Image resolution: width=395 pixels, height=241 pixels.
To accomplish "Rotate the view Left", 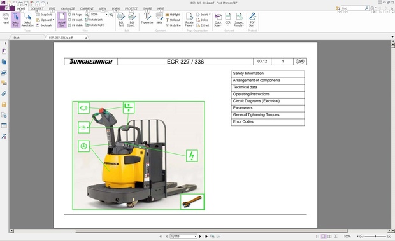I will pyautogui.click(x=94, y=20).
